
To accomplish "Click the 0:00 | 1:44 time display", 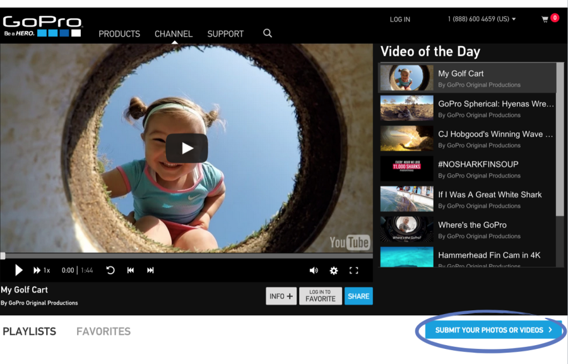I will tap(77, 270).
